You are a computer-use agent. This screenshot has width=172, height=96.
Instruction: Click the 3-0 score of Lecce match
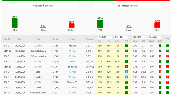click(x=53, y=61)
